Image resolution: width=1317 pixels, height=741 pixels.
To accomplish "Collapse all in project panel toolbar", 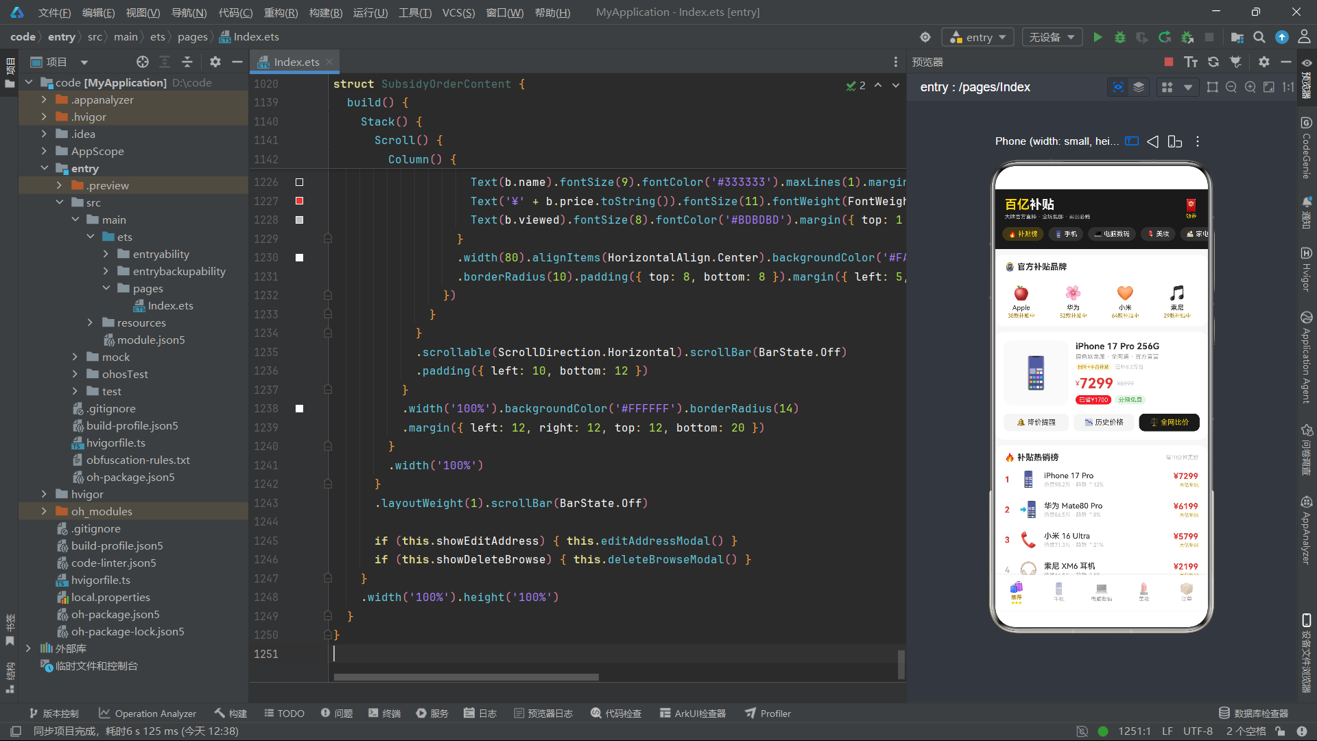I will tap(187, 62).
